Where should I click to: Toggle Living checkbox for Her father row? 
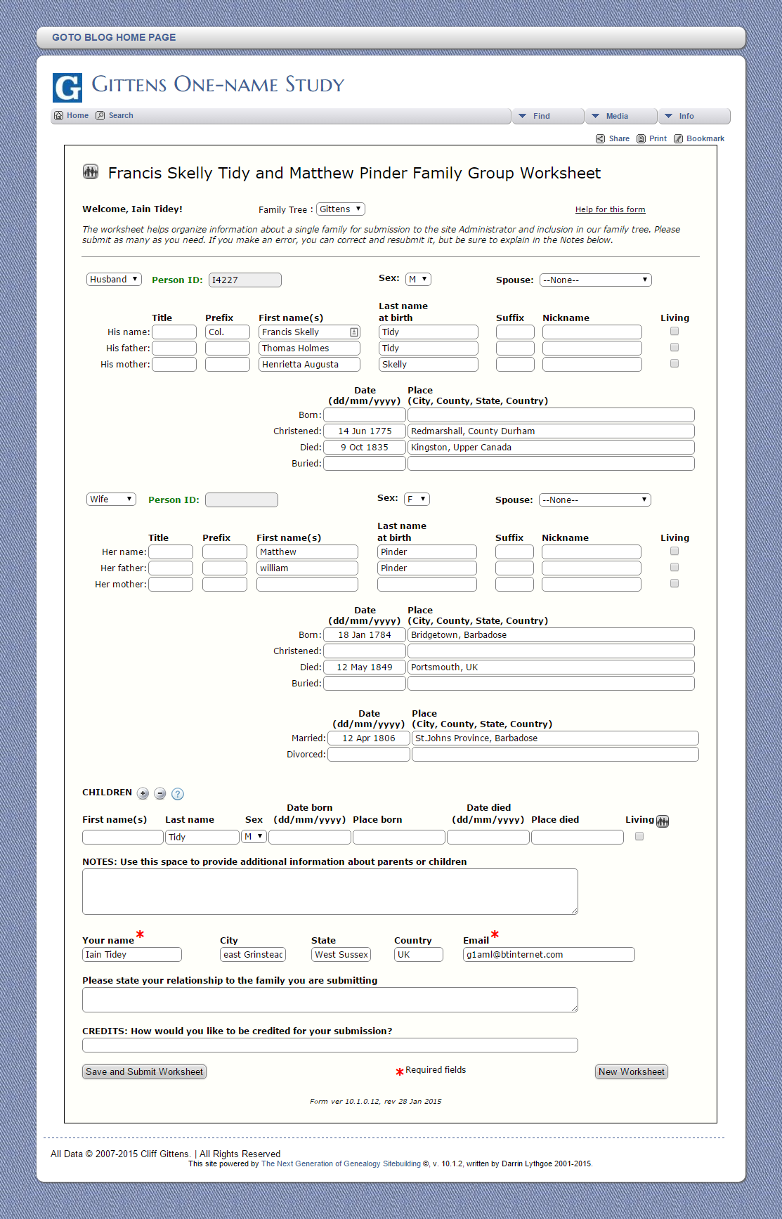675,567
